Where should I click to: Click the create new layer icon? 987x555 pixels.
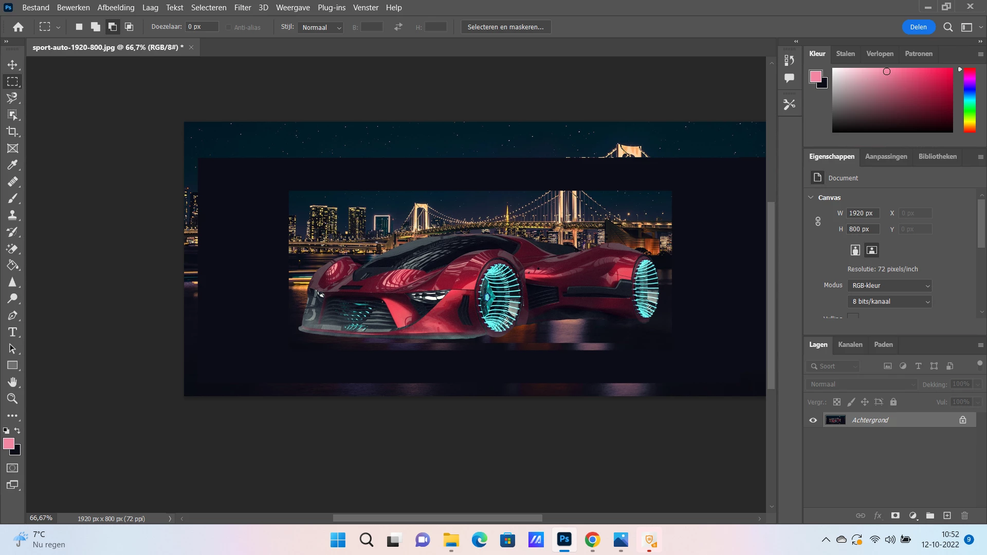[947, 515]
